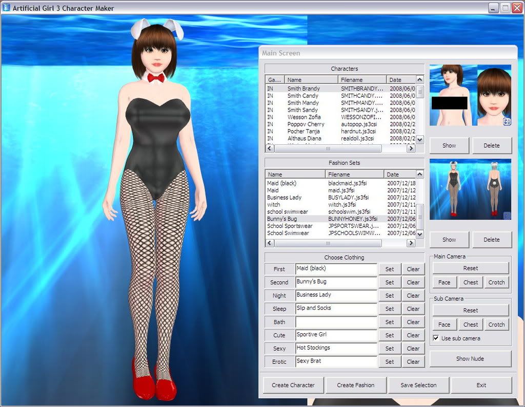The height and width of the screenshot is (407, 525).
Task: Click the Fashion Sets horizontal scrollbar thumb
Action: pyautogui.click(x=328, y=243)
